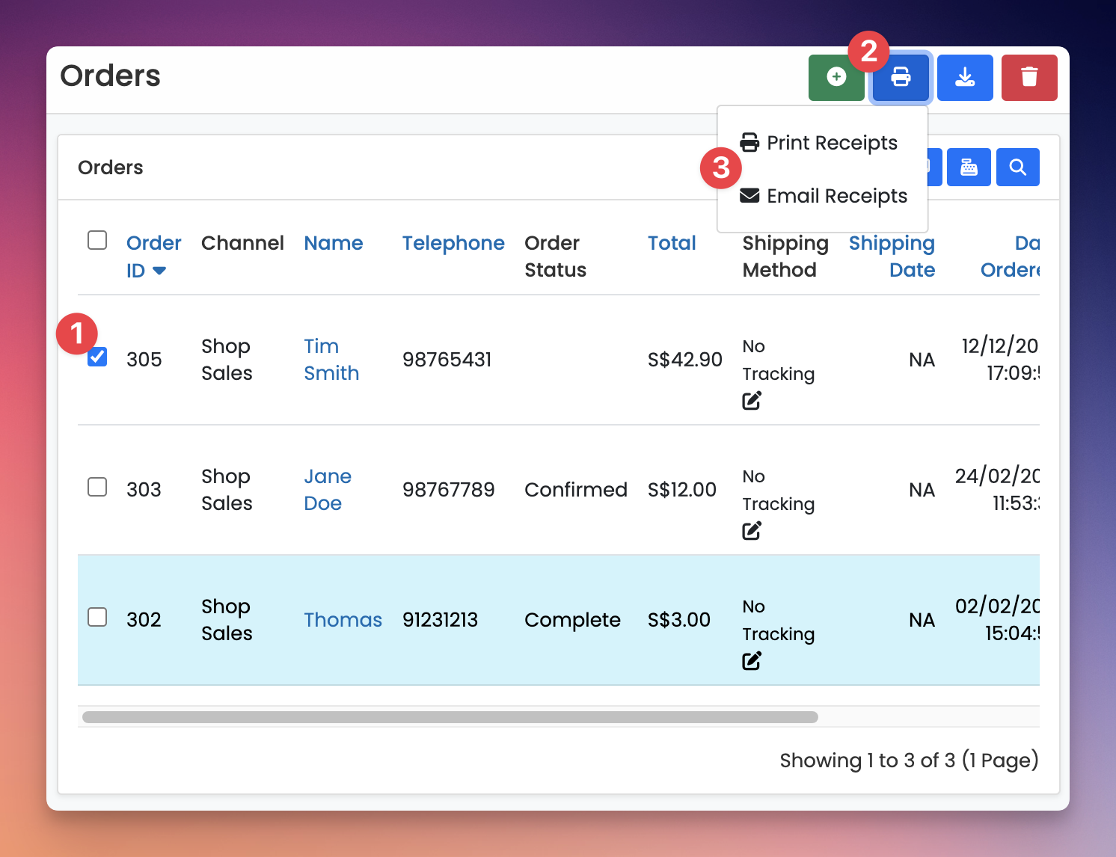This screenshot has height=857, width=1116.
Task: Click the magnifier search button
Action: 1017,167
